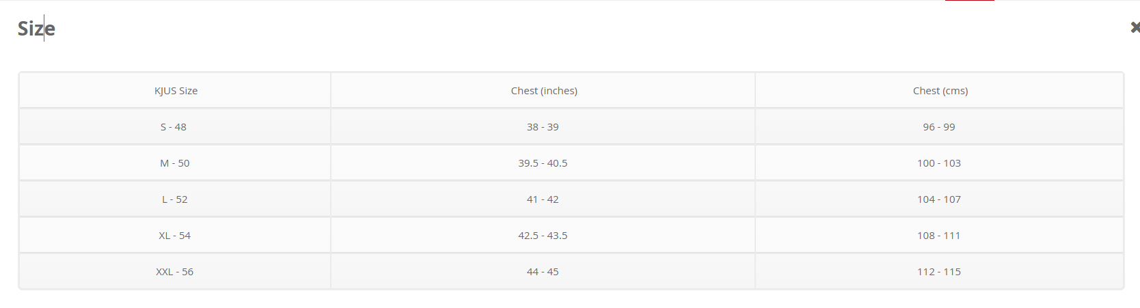
Task: Click the 96 - 99 cms cell
Action: (939, 127)
